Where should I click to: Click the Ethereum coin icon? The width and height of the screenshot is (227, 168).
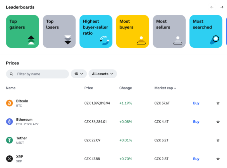pyautogui.click(x=9, y=122)
